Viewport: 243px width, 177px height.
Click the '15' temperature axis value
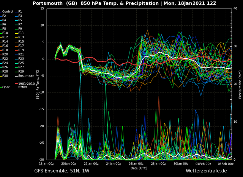pyautogui.click(x=42, y=9)
